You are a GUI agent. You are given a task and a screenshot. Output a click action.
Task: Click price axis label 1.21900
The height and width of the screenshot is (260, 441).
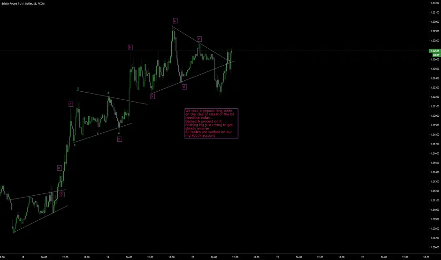pos(435,125)
